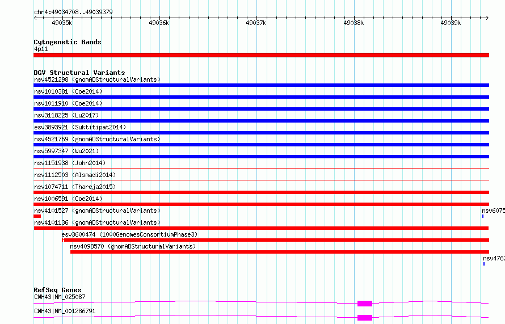The height and width of the screenshot is (324, 505).
Task: Click the DGV Structural Variants heading
Action: [x=79, y=73]
